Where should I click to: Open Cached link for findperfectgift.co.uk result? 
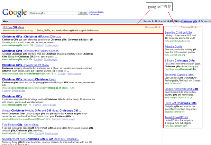(x=39, y=134)
